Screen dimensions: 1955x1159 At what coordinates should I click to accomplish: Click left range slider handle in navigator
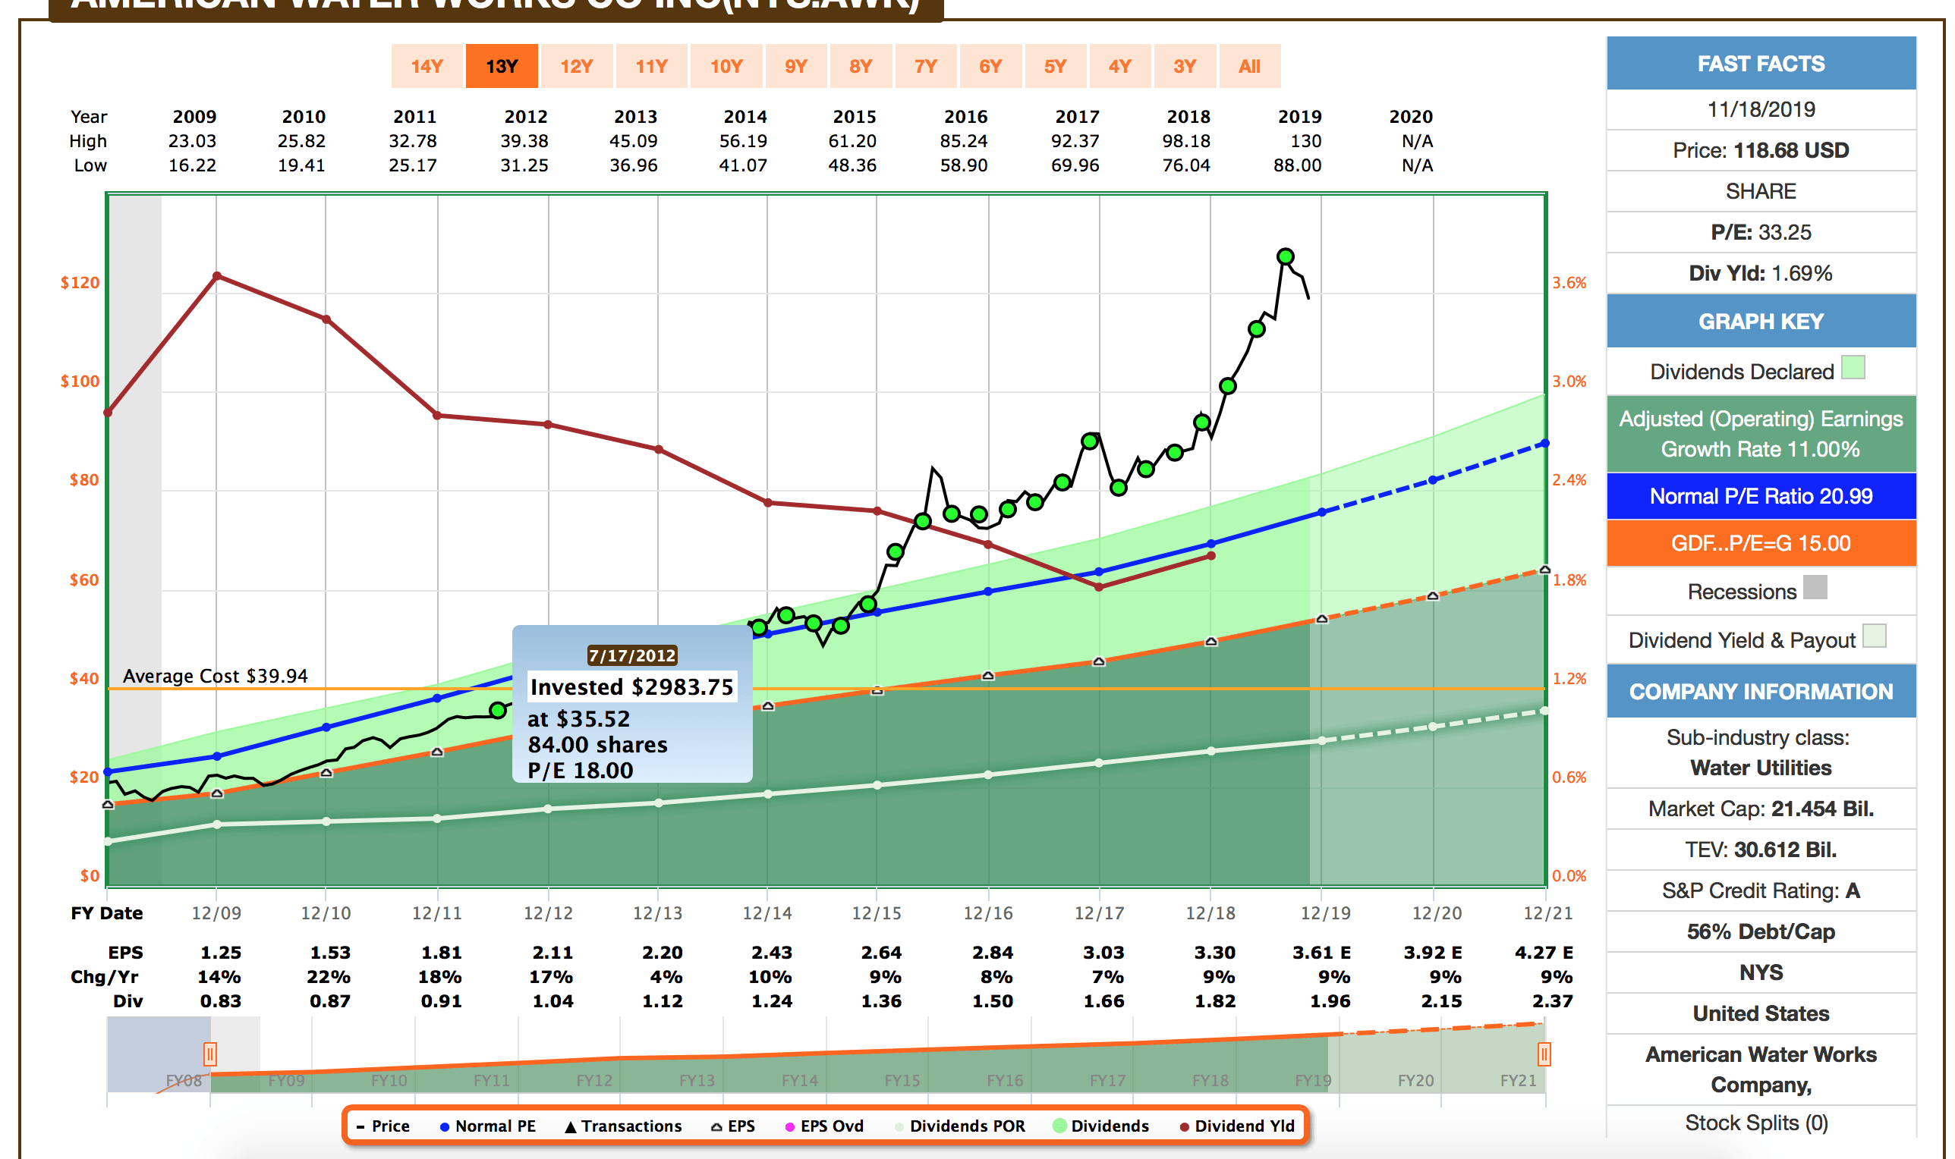point(209,1054)
